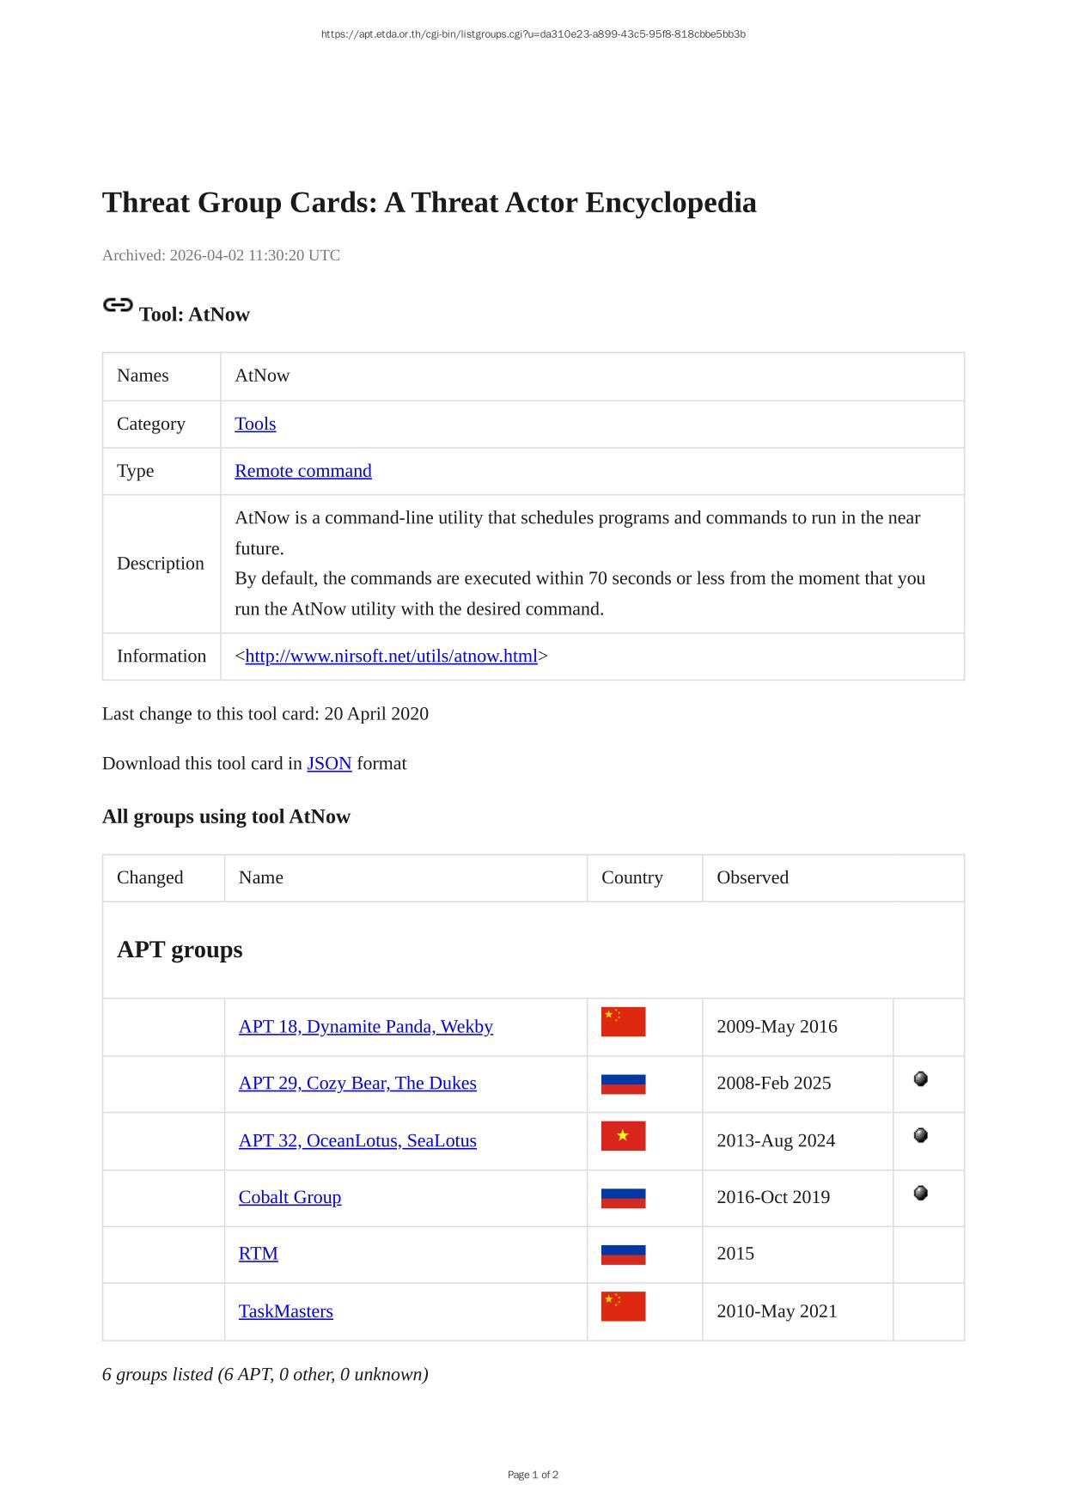The image size is (1067, 1509).
Task: Click the Russia flag in Cobalt Group row
Action: tap(623, 1198)
